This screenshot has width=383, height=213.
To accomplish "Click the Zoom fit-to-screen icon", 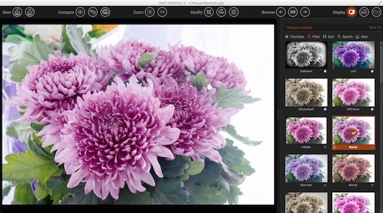I will (150, 12).
